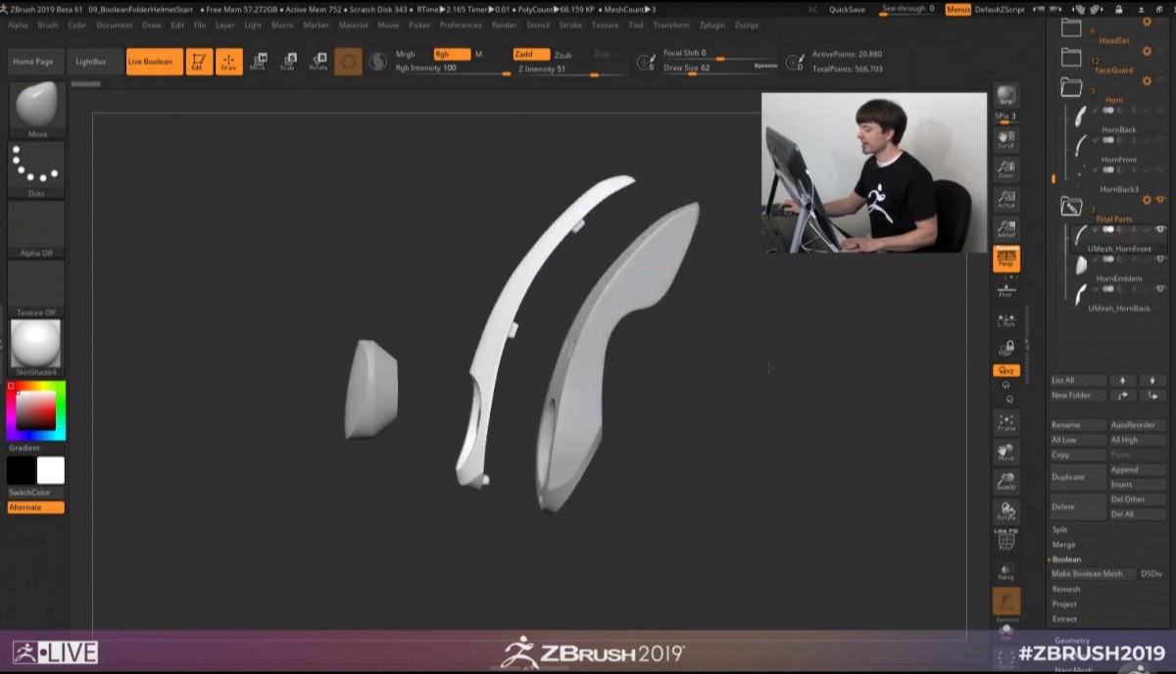Open the Preferences menu

click(x=460, y=24)
